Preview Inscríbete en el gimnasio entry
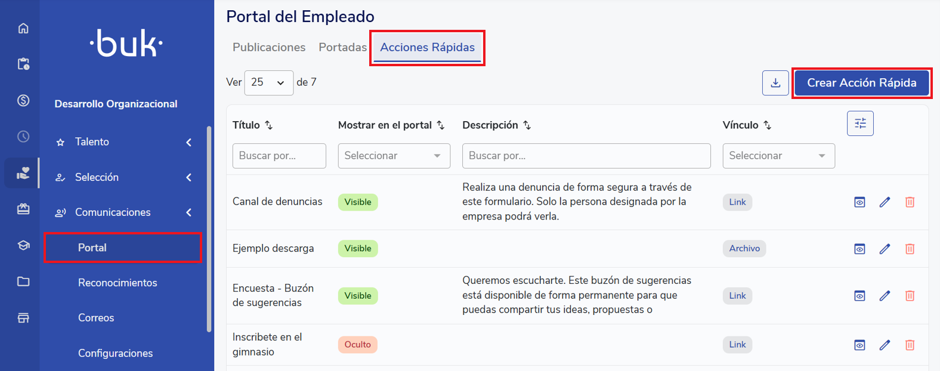940x371 pixels. 859,345
